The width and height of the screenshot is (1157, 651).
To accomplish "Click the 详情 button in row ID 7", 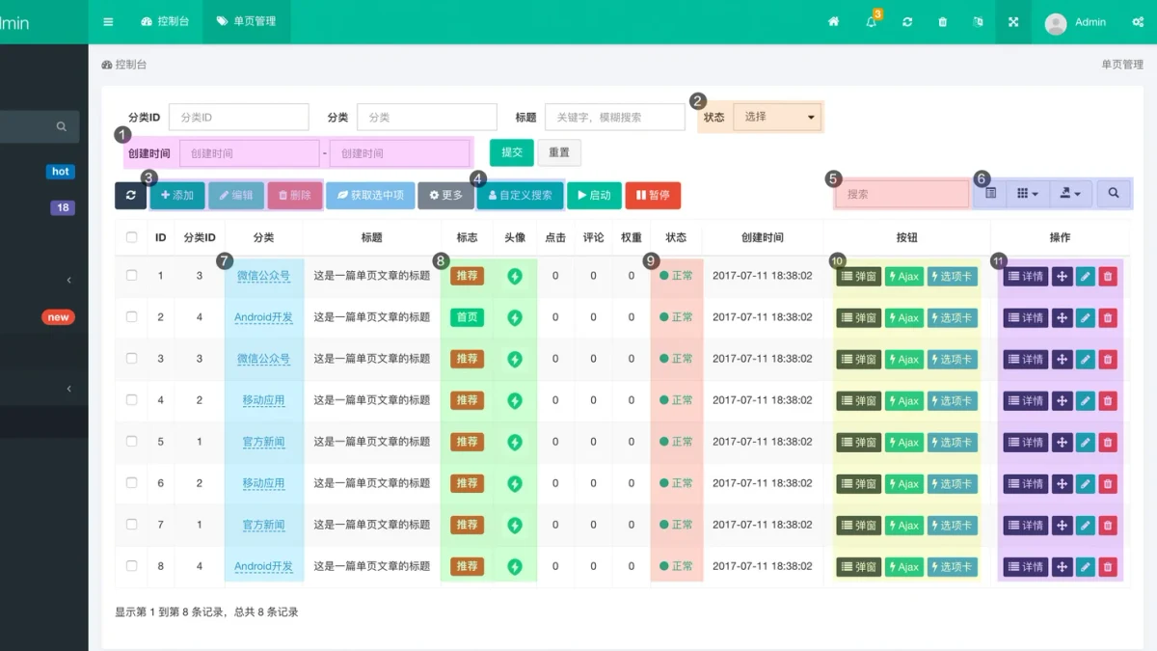I will [1026, 526].
